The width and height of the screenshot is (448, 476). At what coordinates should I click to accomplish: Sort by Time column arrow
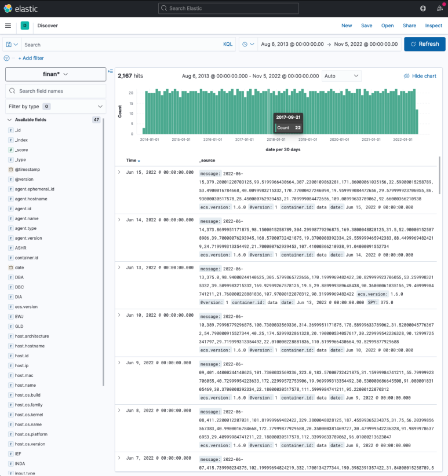tap(139, 161)
